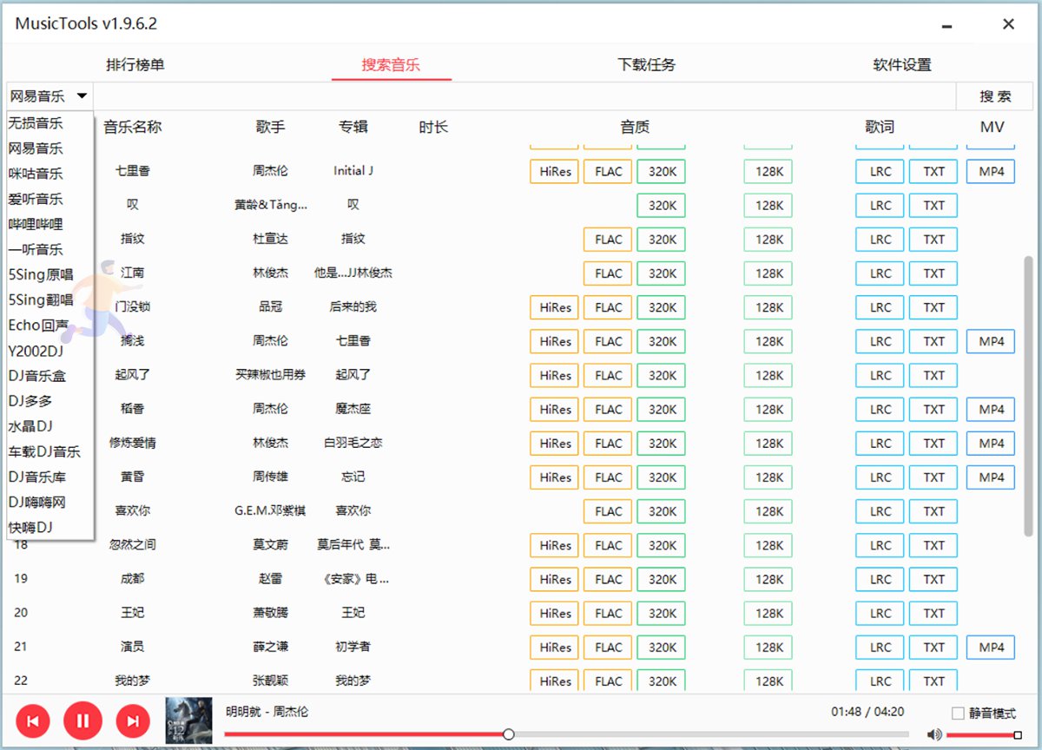Download 修炼爱情 in FLAC quality

click(608, 443)
